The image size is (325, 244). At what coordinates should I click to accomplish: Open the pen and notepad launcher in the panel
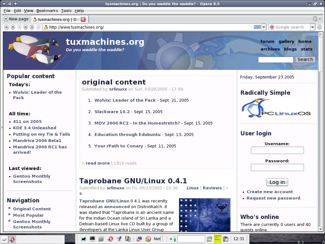[119, 239]
